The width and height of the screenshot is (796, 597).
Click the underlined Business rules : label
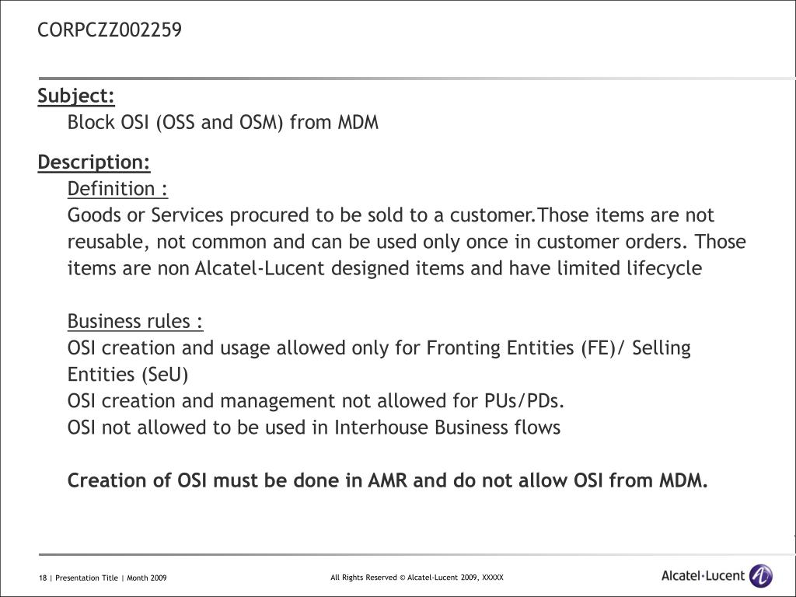coord(135,321)
